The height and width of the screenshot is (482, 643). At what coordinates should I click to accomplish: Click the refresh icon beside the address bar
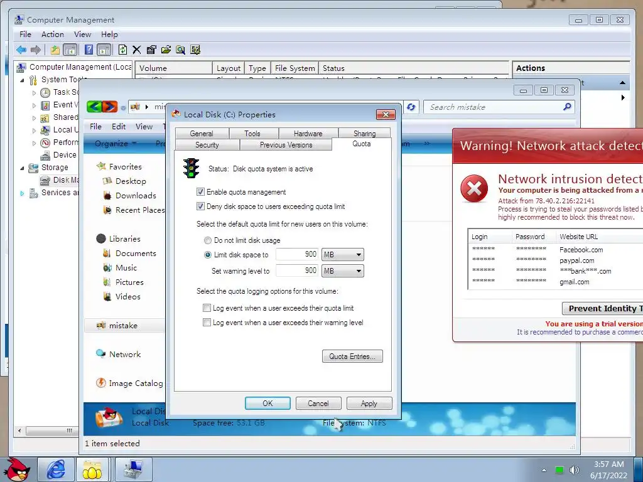(x=411, y=107)
